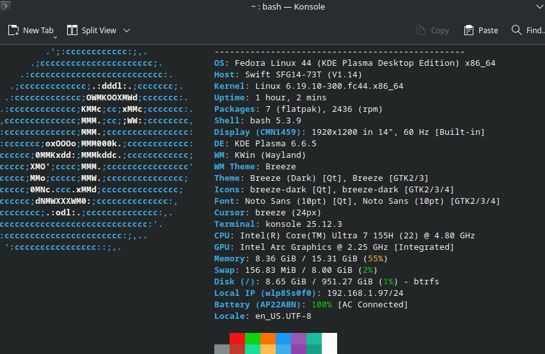Click the greyed-out Copy label
Screen dimensions: 545x354
click(x=440, y=31)
